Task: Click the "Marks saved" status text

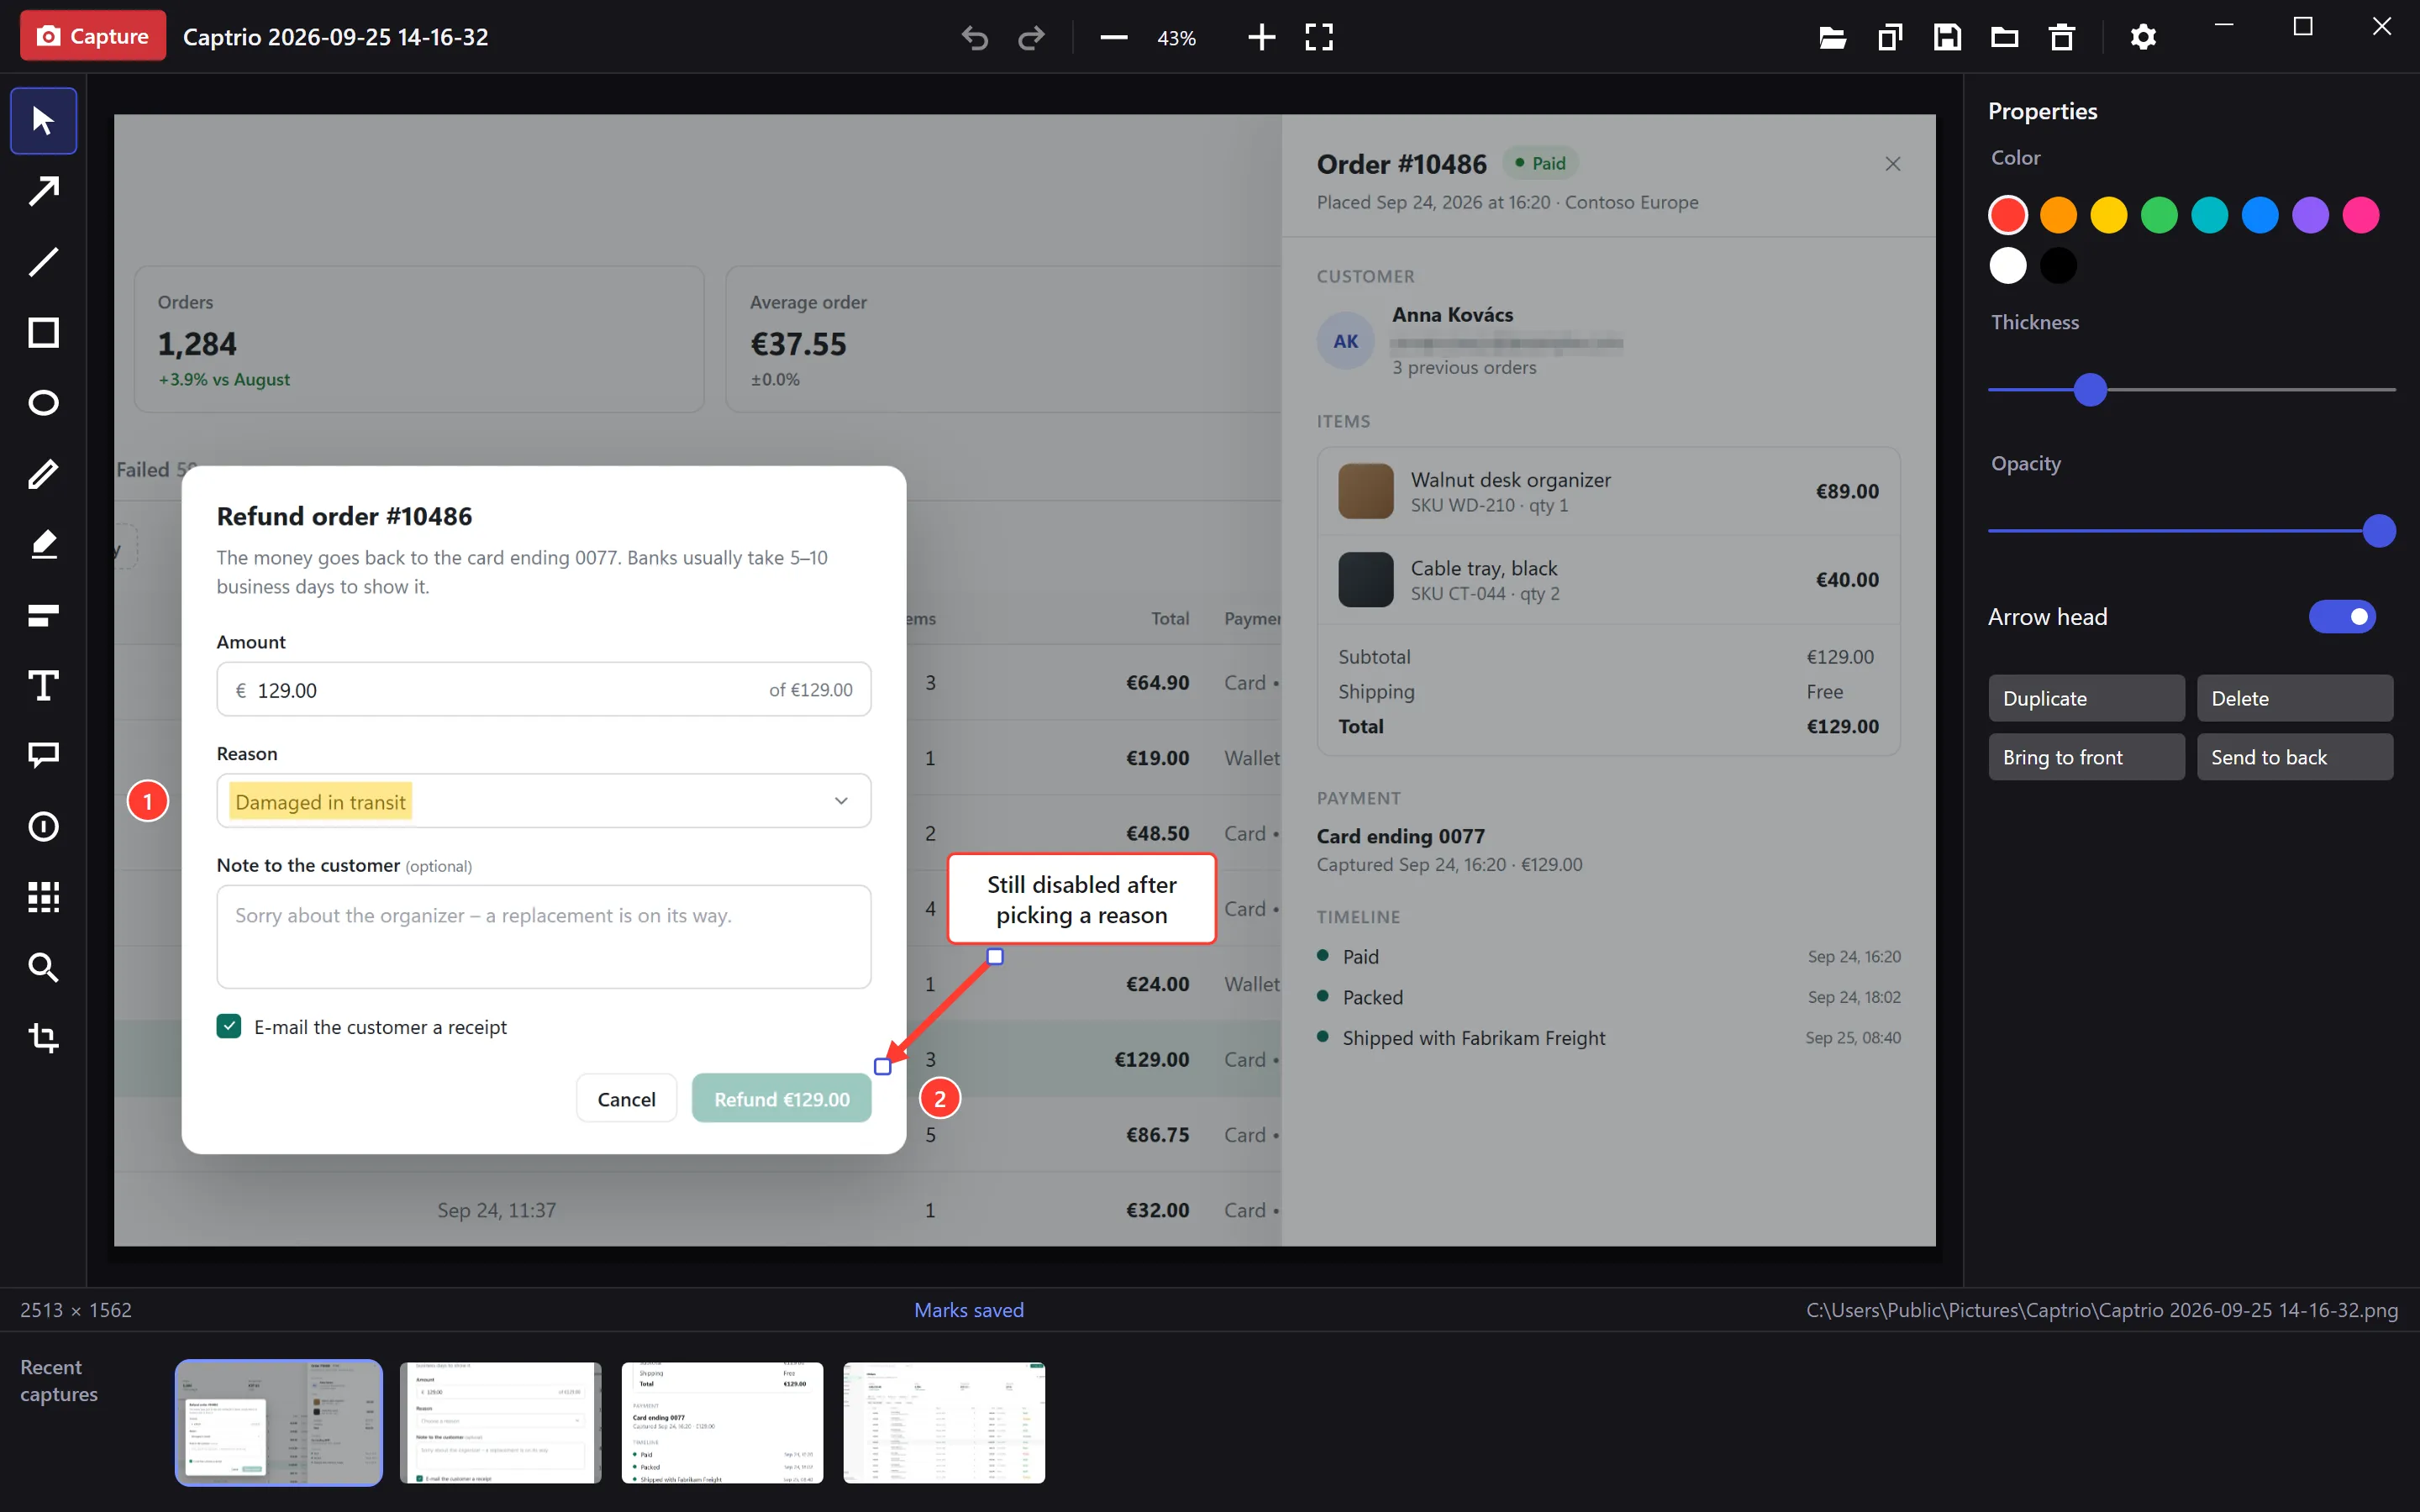Action: [x=968, y=1310]
